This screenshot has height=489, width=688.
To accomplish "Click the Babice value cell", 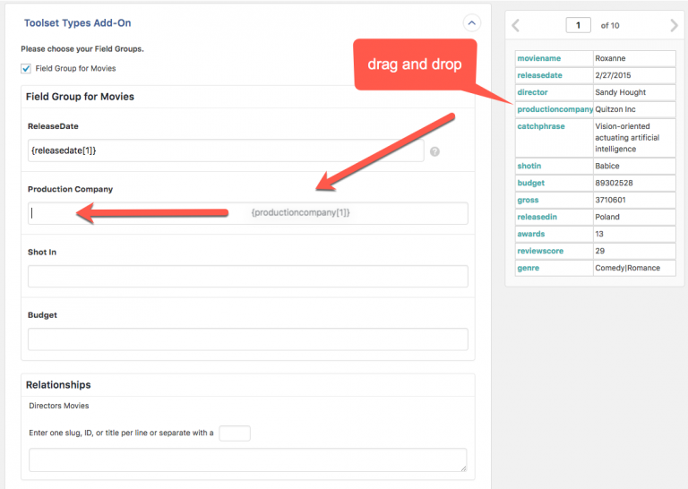I will tap(634, 166).
